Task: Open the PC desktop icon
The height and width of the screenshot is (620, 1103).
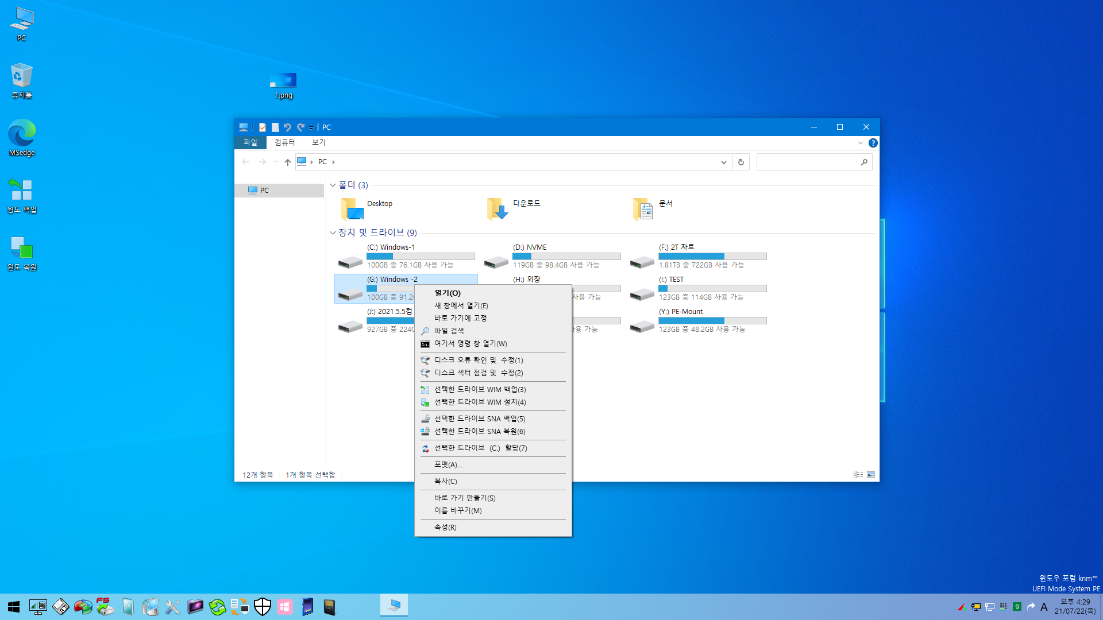Action: point(22,24)
